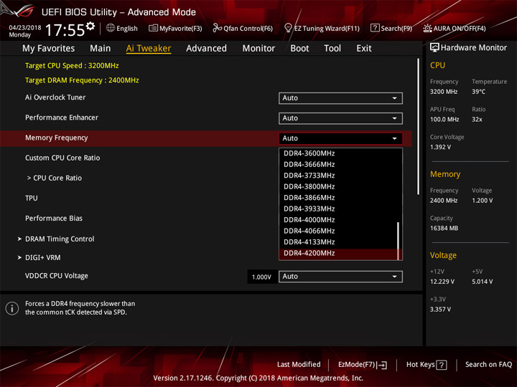Open settings gear next to clock
The image size is (517, 387).
(x=90, y=26)
